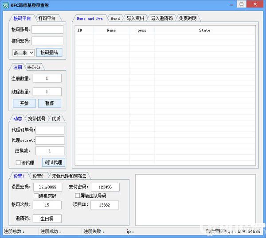Open the 免责说明 tab
266x238 pixels.
click(188, 18)
